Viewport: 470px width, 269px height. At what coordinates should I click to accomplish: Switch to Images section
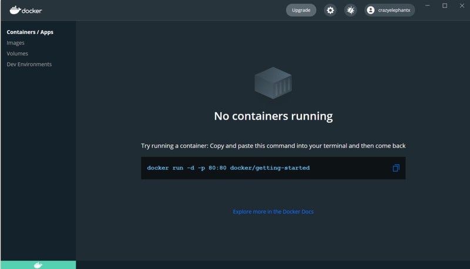point(16,43)
